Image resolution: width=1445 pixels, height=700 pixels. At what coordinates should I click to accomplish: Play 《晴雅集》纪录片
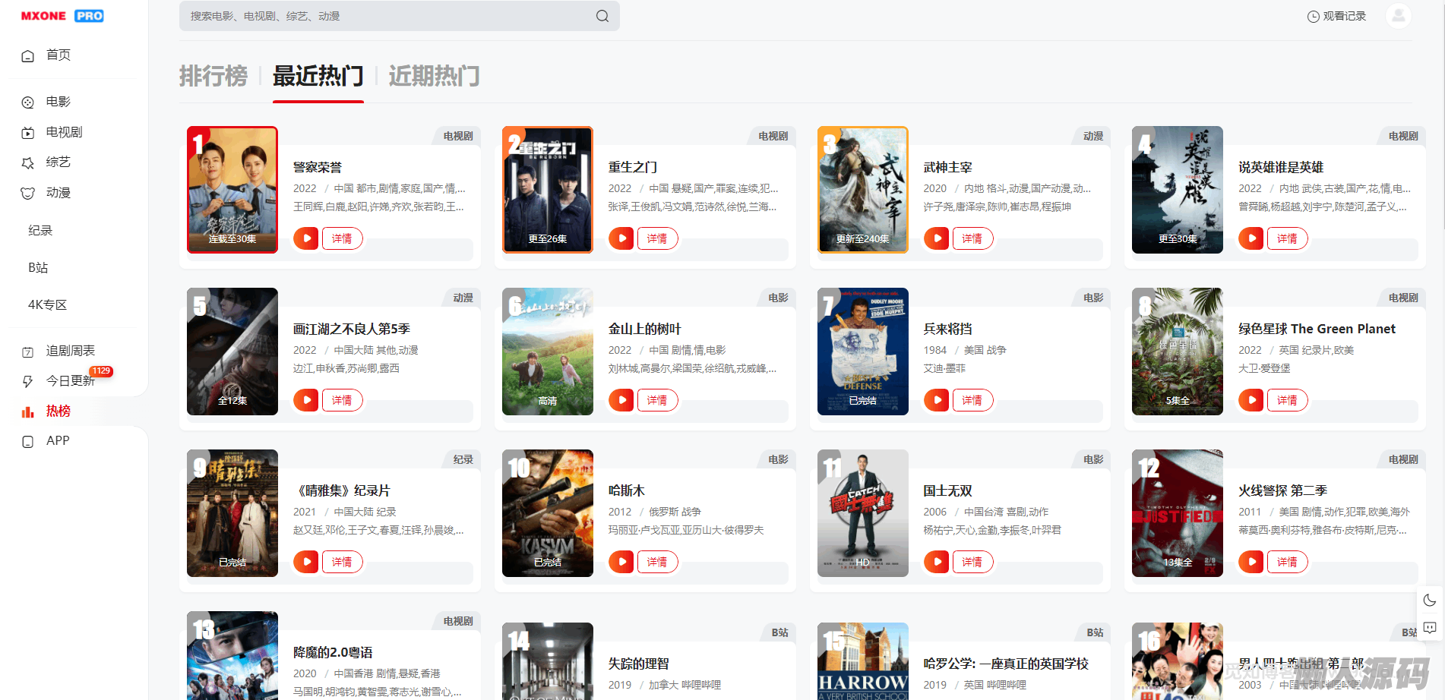[306, 562]
